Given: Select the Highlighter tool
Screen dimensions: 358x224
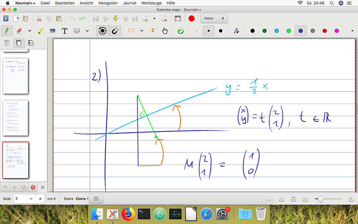Looking at the screenshot, I should click(x=40, y=30).
